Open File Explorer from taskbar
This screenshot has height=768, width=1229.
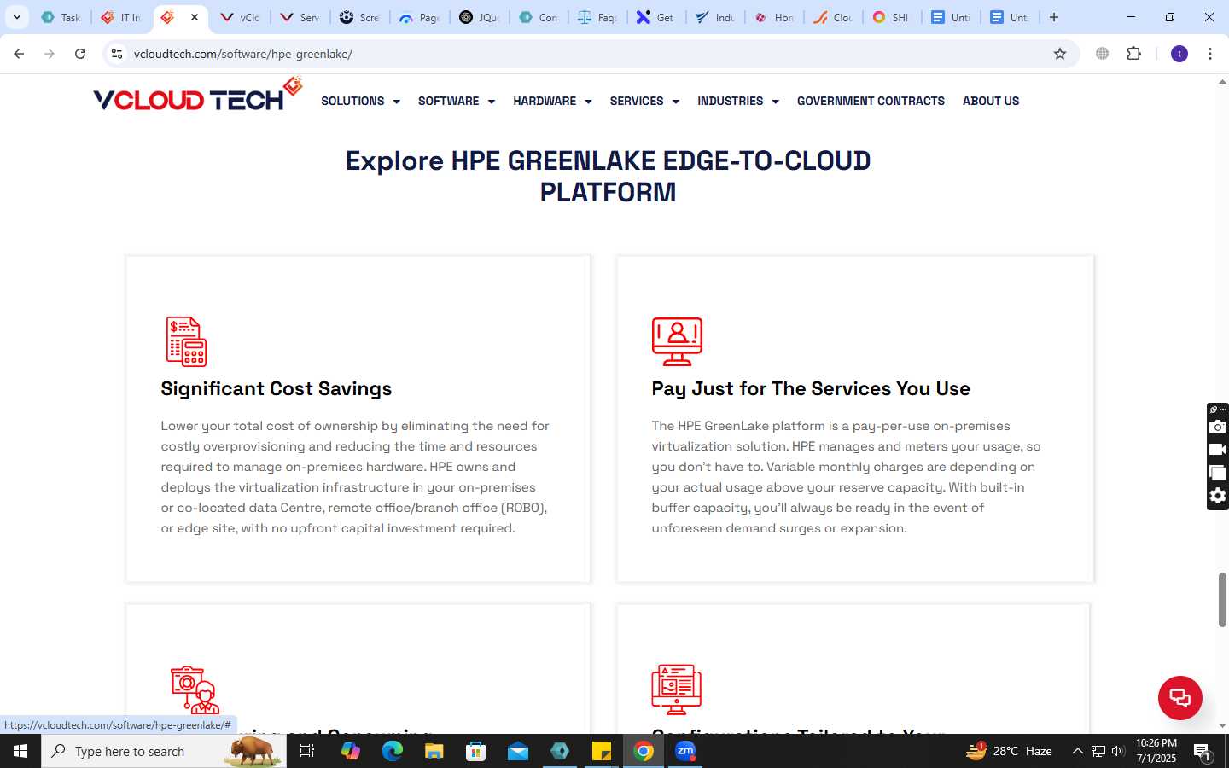pyautogui.click(x=434, y=751)
